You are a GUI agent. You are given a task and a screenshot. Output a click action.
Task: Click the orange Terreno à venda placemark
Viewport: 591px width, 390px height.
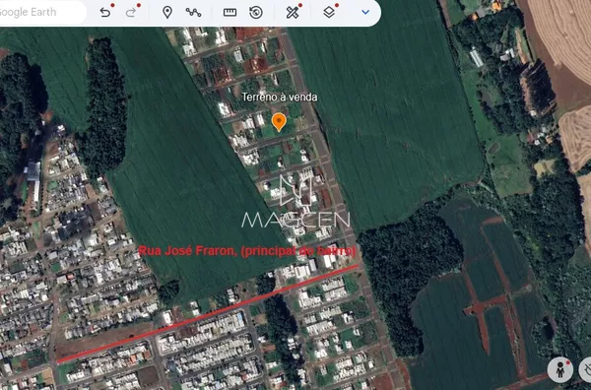(x=279, y=122)
